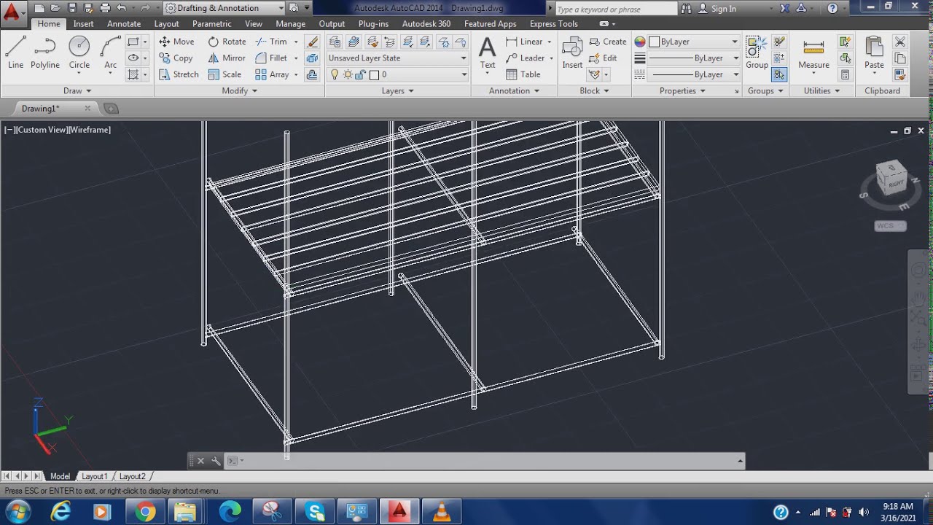Toggle group selection on/off button

(x=779, y=74)
